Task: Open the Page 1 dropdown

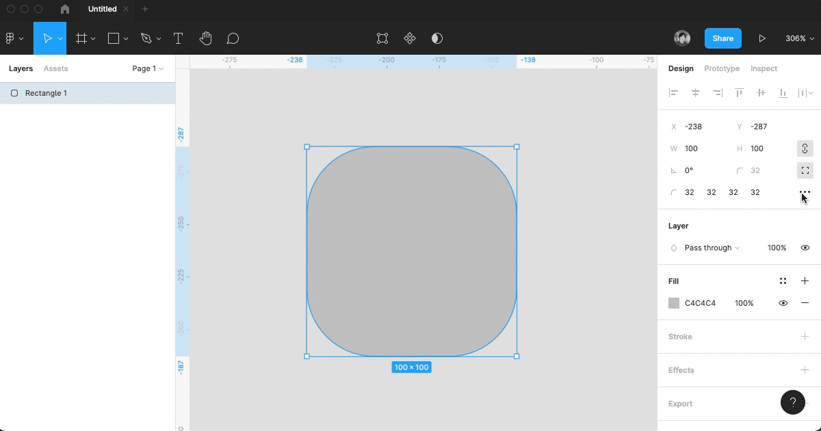Action: point(147,68)
